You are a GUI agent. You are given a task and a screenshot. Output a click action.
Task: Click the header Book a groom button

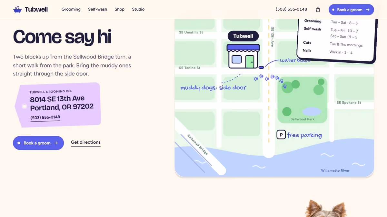[x=351, y=10]
